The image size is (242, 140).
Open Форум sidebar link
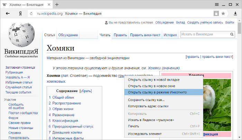(13, 118)
